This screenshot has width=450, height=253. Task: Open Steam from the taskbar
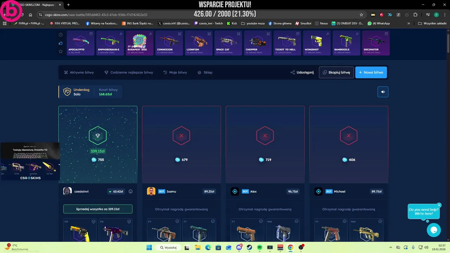pyautogui.click(x=250, y=247)
